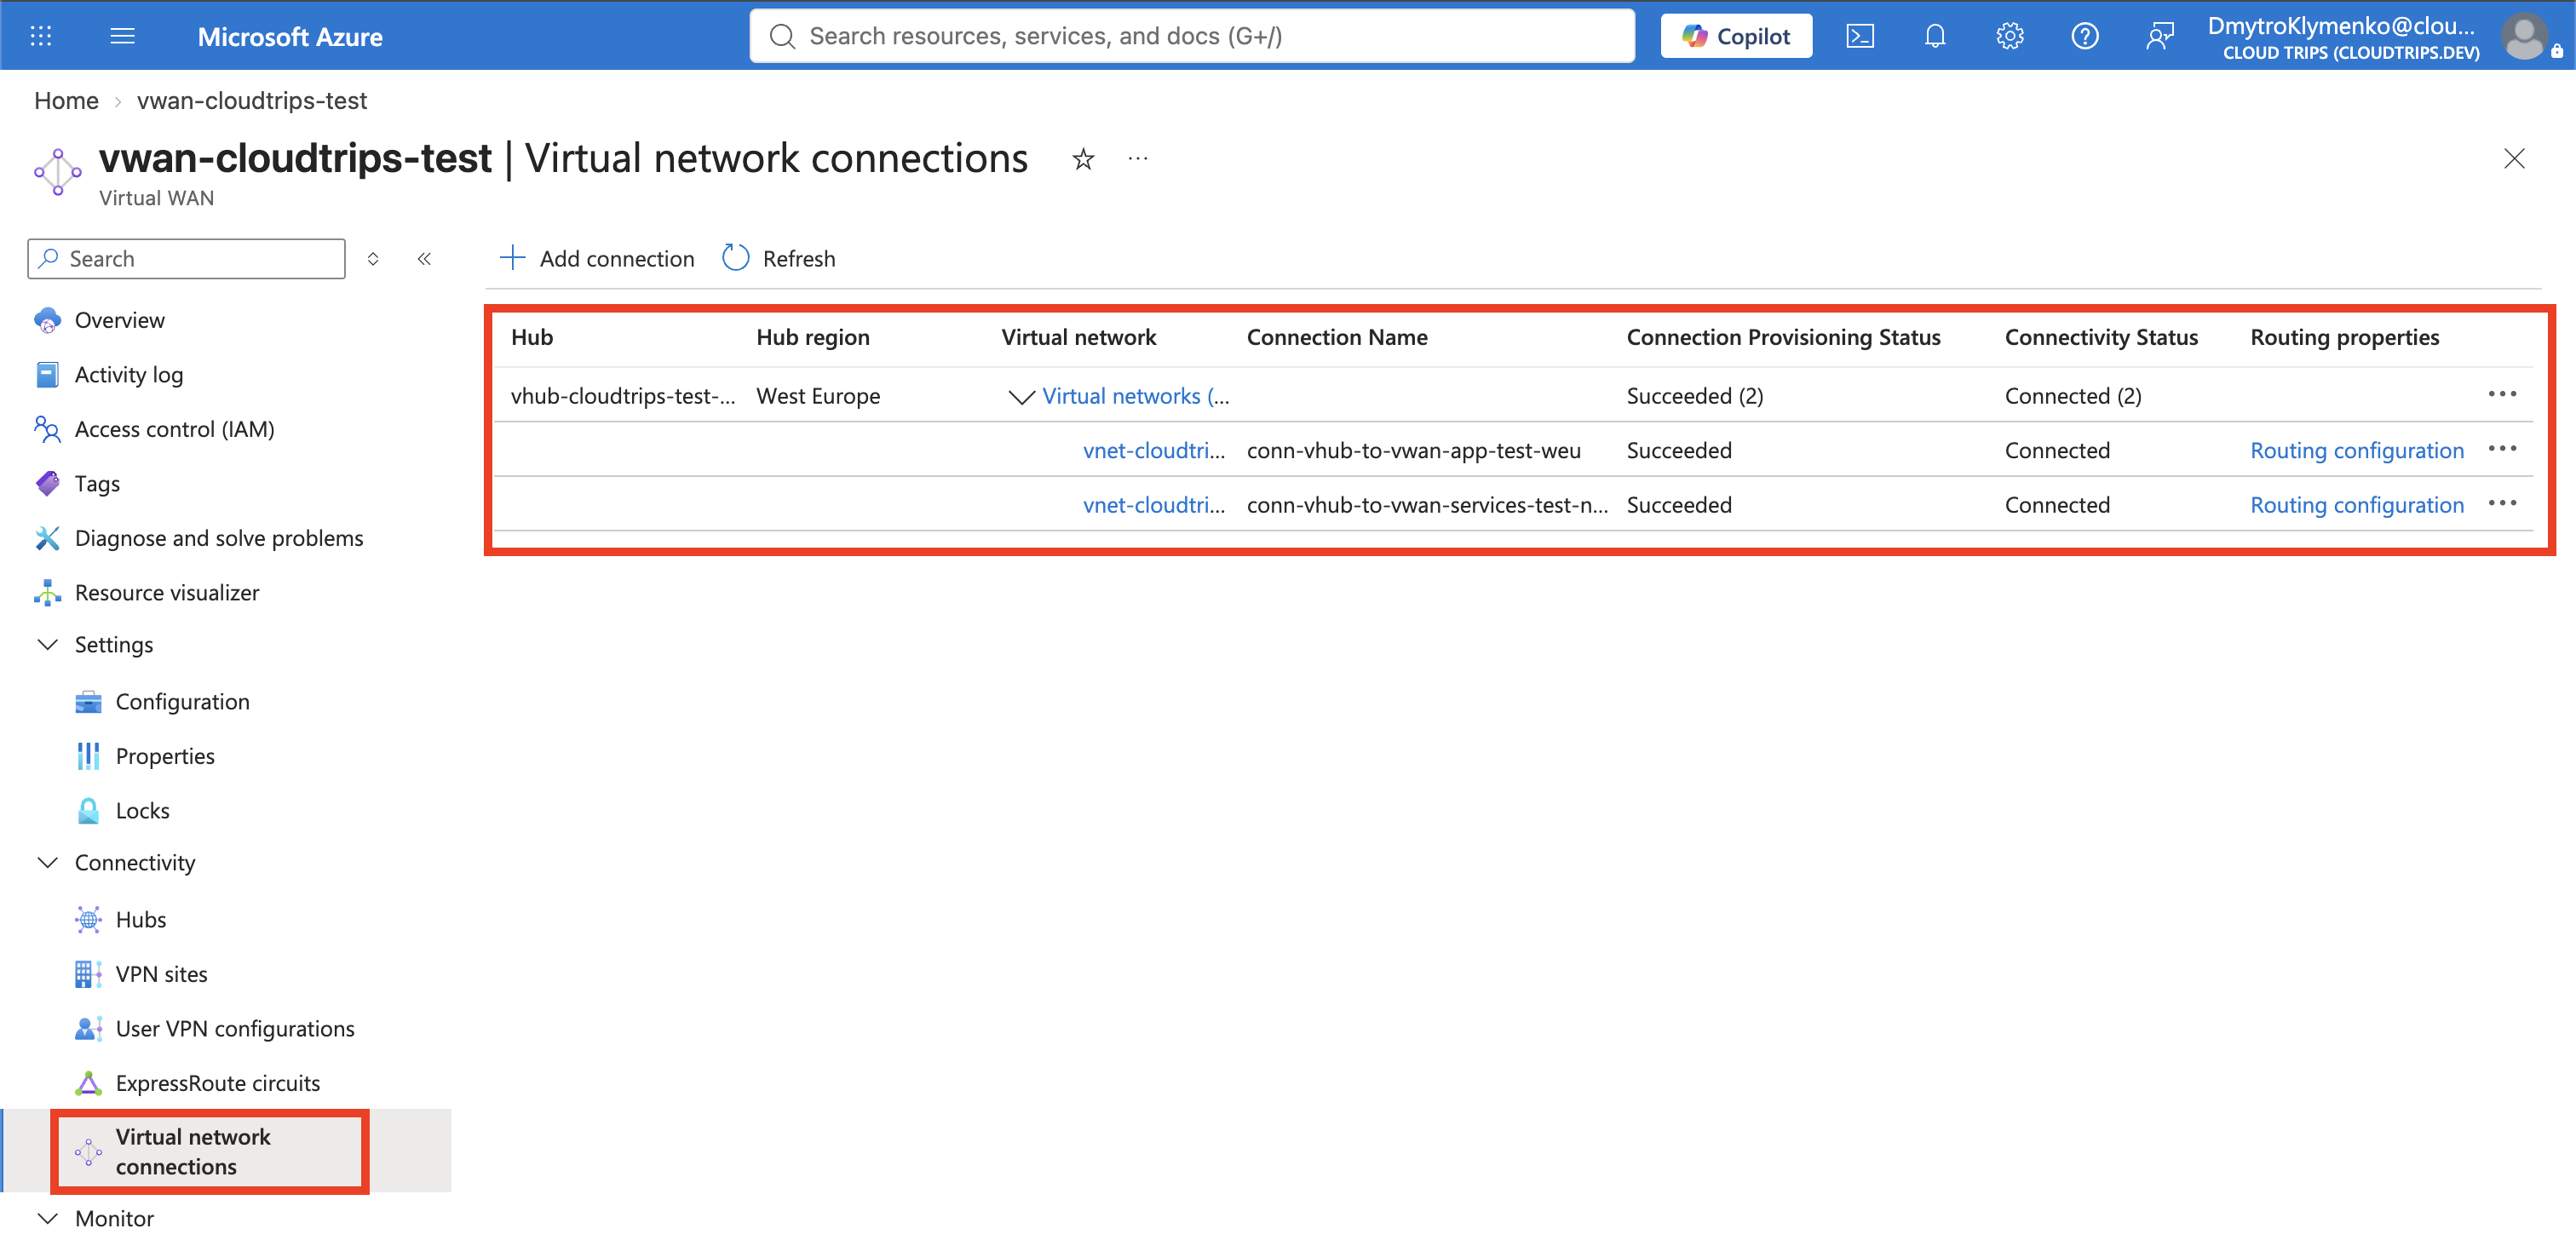Click the user account avatar

tap(2524, 36)
